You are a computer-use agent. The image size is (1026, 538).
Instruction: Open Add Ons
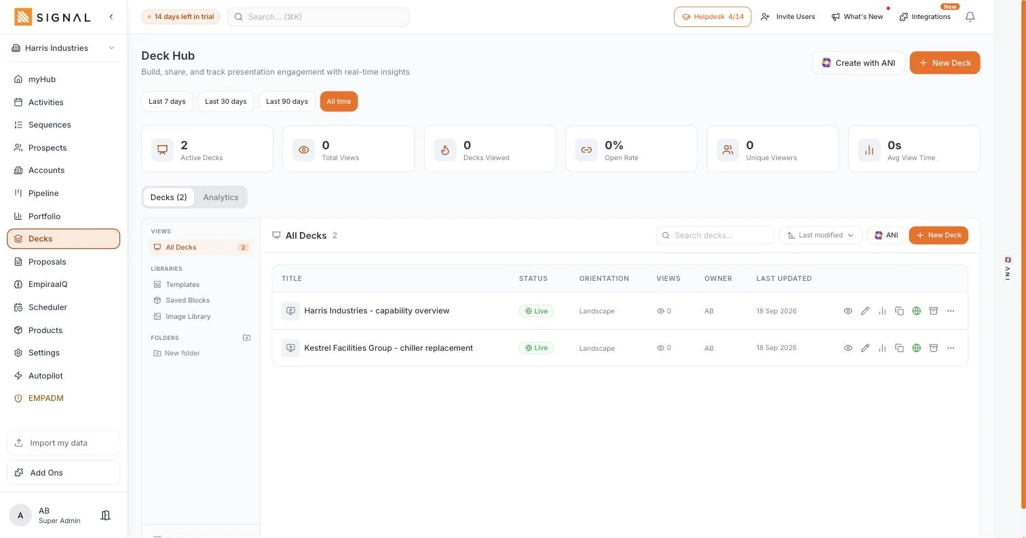(64, 473)
